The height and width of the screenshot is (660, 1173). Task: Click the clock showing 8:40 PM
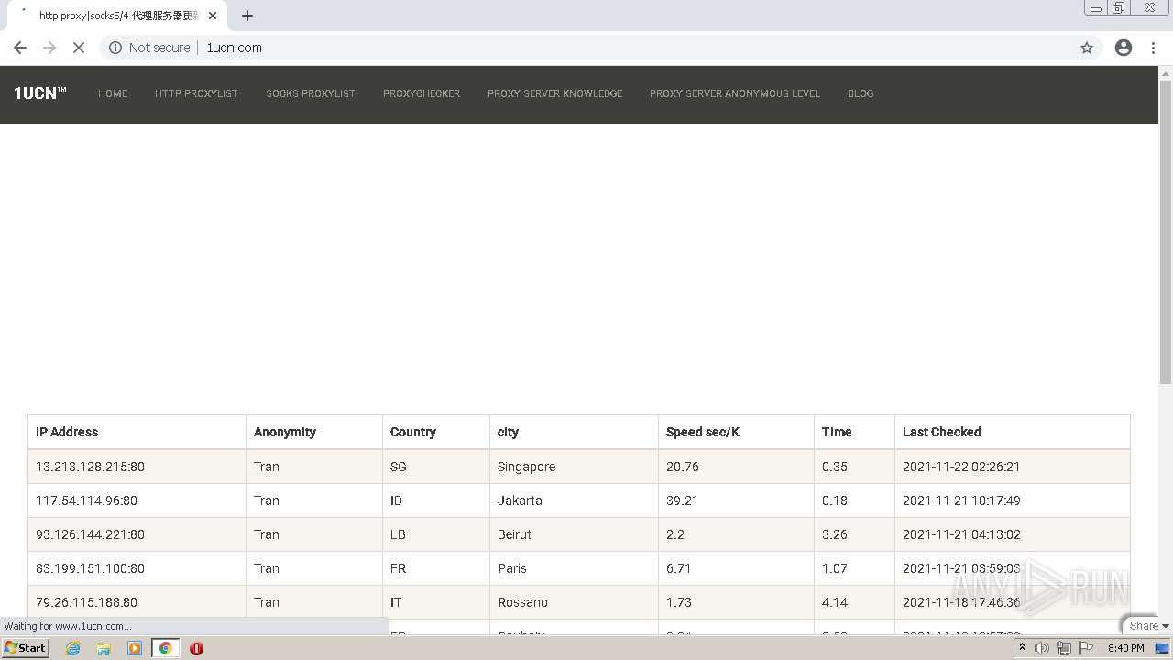coord(1125,648)
